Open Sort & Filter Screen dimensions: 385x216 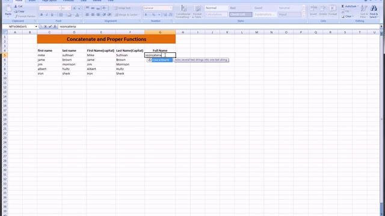(x=364, y=11)
